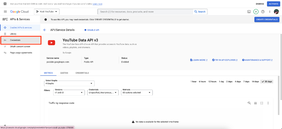Dismiss the free trial banner
This screenshot has width=282, height=129.
tap(260, 4)
